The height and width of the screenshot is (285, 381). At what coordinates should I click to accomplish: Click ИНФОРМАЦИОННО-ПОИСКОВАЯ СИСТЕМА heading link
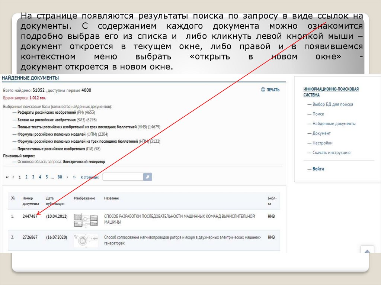pos(331,92)
